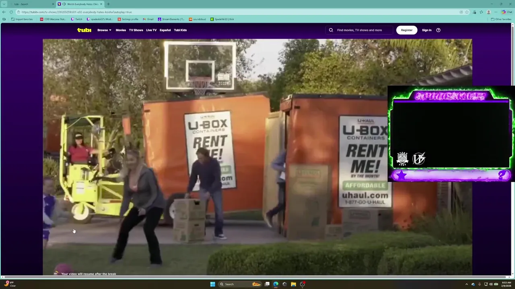
Task: Mute tab via the speaker icon
Action: (64, 4)
